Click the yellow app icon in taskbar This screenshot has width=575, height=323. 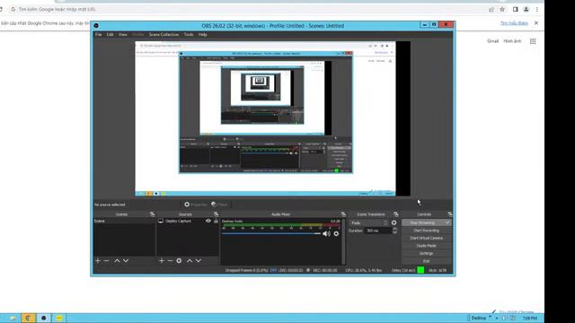coord(59,318)
